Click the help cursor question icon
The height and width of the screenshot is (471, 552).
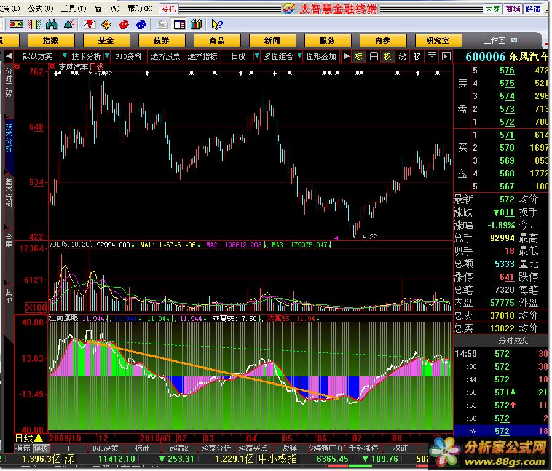pyautogui.click(x=217, y=24)
